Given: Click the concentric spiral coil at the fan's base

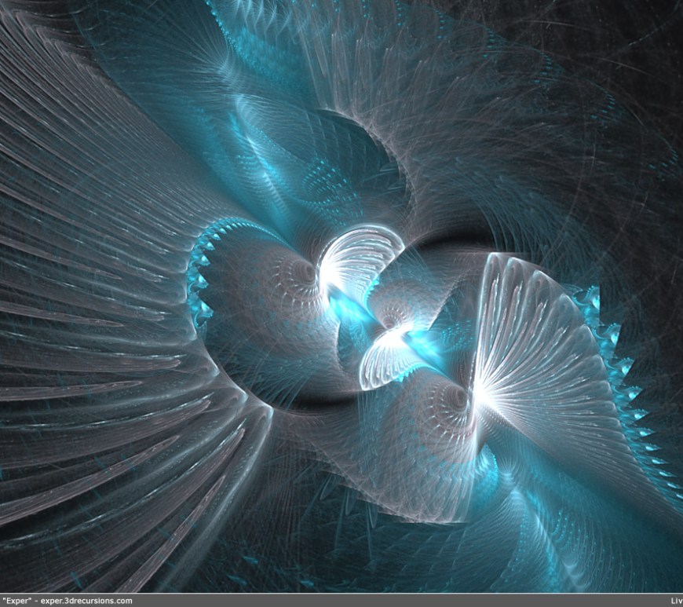Looking at the screenshot, I should click(x=455, y=397).
